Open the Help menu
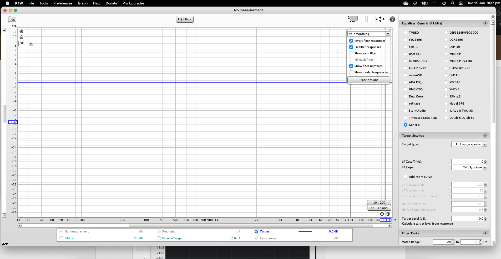The height and width of the screenshot is (259, 501). [x=97, y=3]
